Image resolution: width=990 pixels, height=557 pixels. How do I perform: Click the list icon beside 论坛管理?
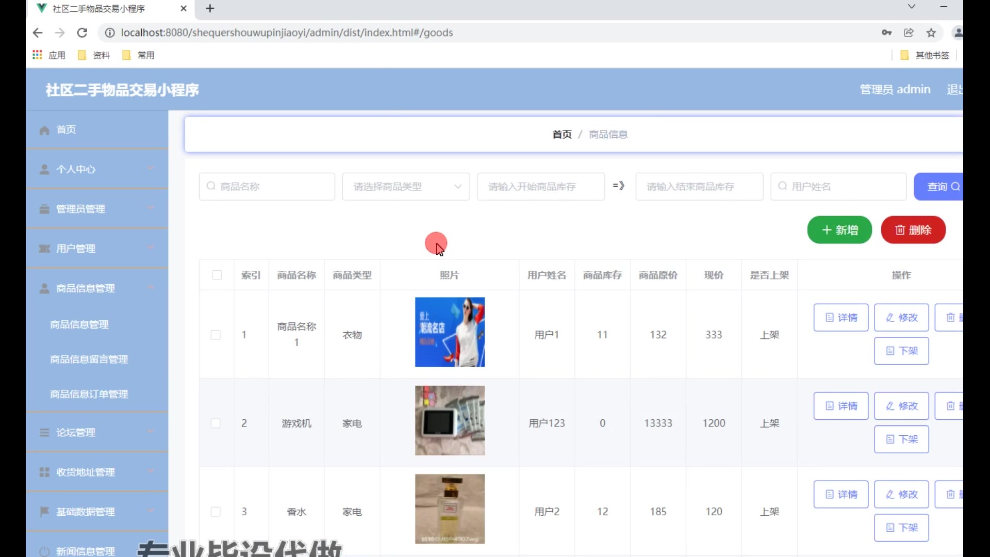[x=44, y=432]
